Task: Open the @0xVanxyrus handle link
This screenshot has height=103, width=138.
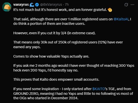Action: [51, 4]
